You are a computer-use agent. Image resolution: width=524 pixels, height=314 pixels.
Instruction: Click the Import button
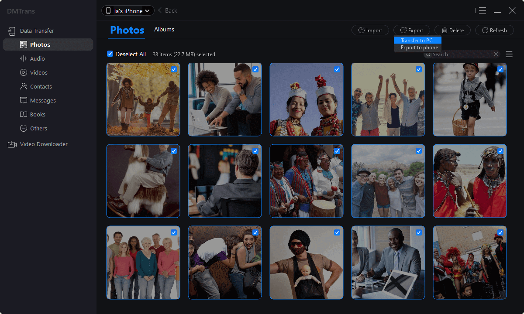tap(370, 30)
